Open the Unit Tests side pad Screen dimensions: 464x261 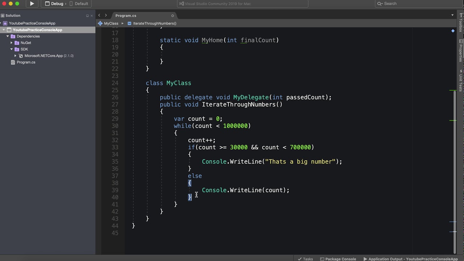pos(461,80)
